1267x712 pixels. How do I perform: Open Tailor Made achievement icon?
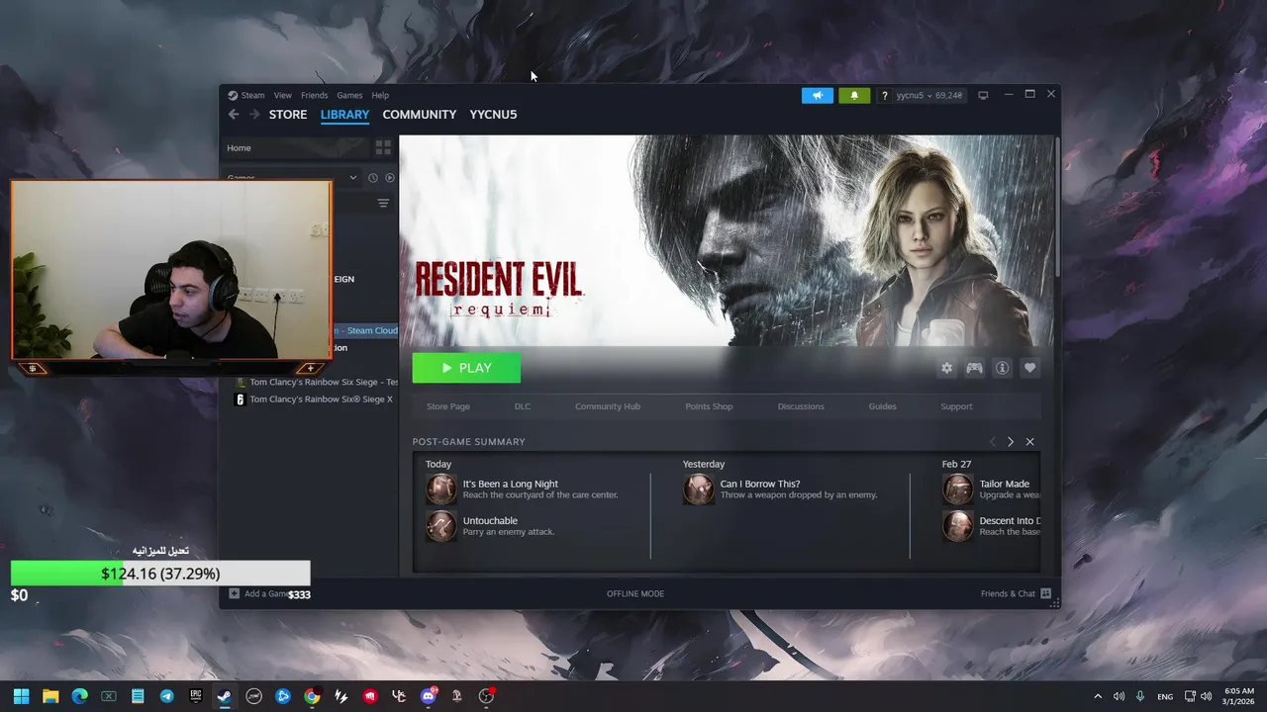coord(958,489)
